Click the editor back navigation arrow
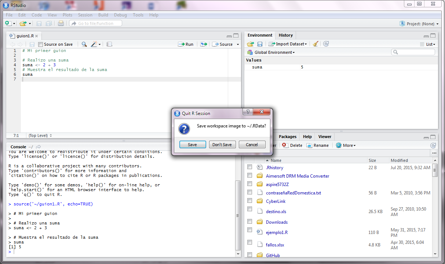The width and height of the screenshot is (445, 264). click(13, 44)
